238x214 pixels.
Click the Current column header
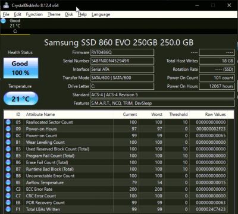(130, 115)
